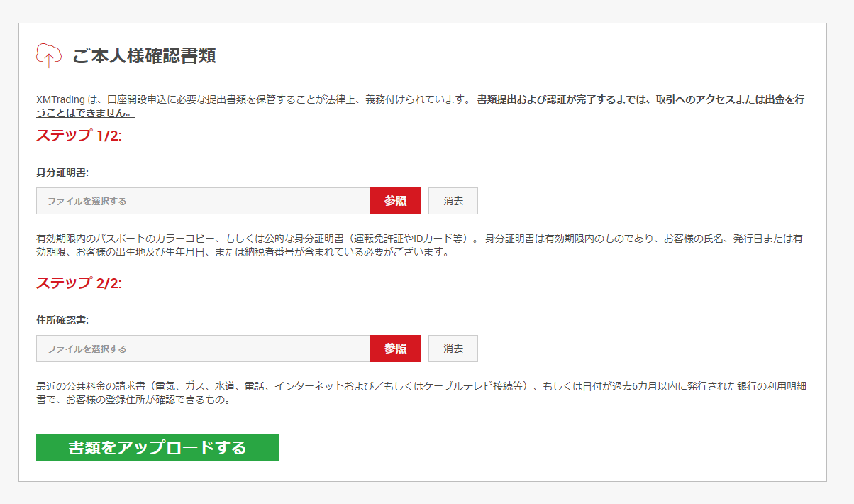Click the passport and ID requirements paragraph
Image resolution: width=854 pixels, height=504 pixels.
point(419,245)
